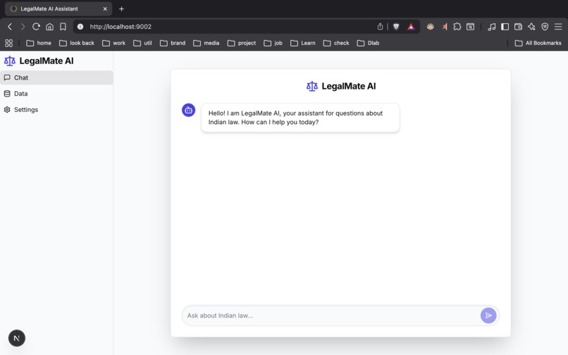568x355 pixels.
Task: Open the project bookmarks folder
Action: (242, 43)
